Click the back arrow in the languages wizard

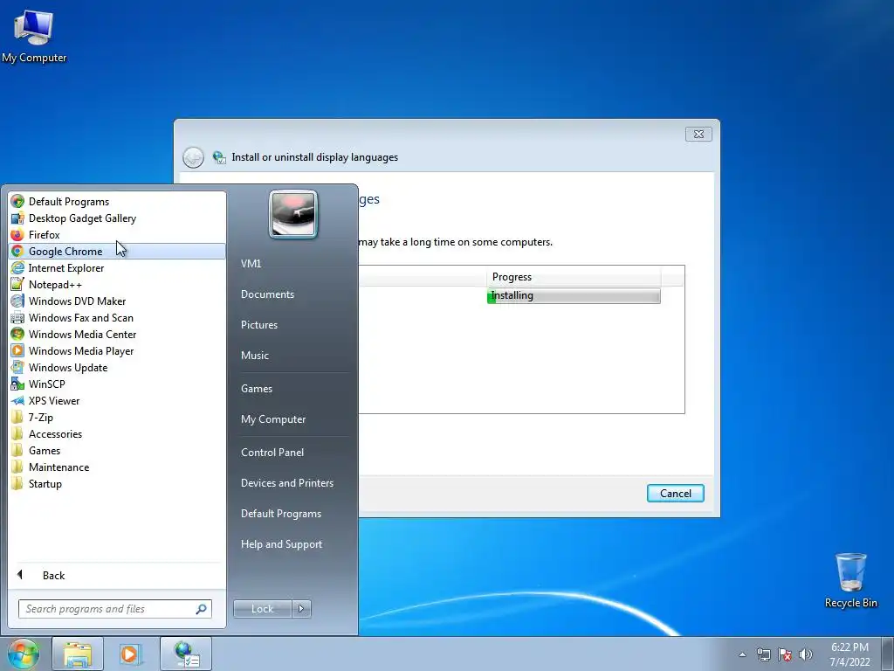coord(193,157)
